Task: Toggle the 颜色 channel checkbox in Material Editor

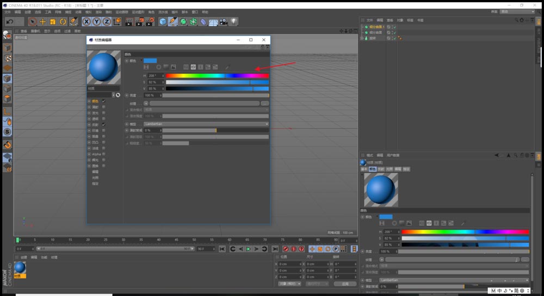Action: coord(104,101)
